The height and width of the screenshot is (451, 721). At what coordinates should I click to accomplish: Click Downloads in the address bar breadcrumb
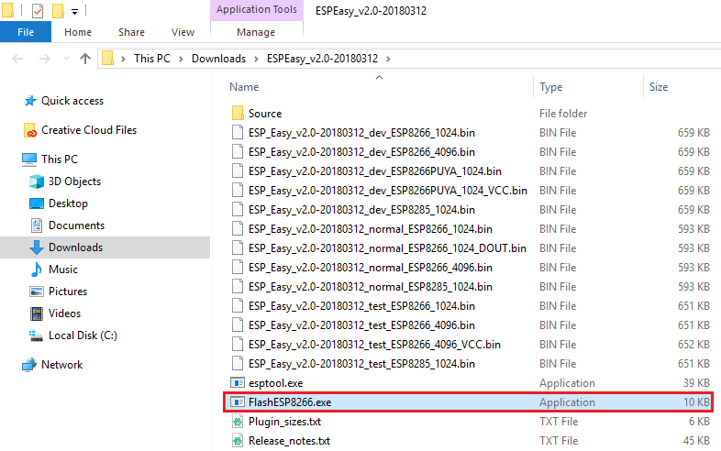pos(218,59)
